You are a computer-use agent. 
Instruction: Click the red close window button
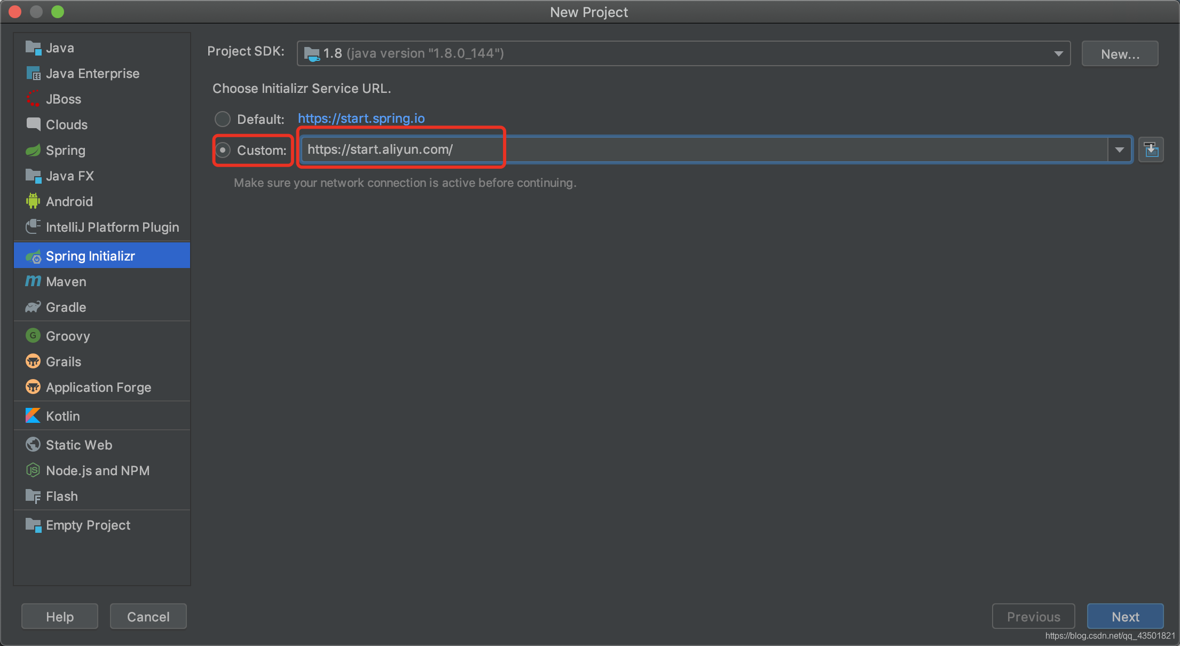15,12
